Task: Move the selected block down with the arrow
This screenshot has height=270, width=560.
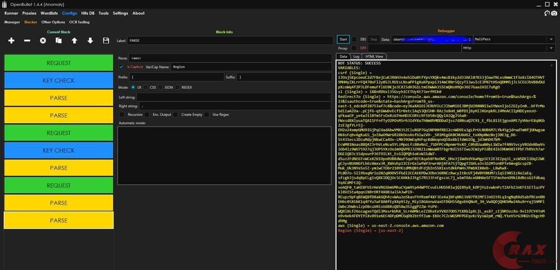Action: 90,41
